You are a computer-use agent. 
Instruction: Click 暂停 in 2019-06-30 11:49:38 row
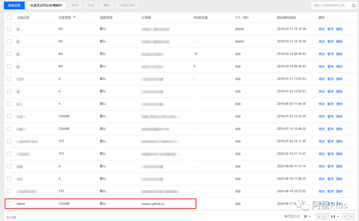pyautogui.click(x=330, y=104)
